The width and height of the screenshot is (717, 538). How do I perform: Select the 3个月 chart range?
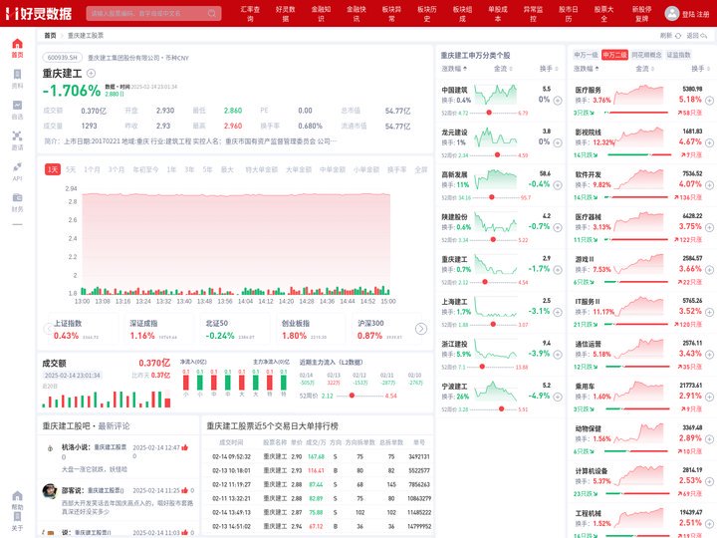coord(117,169)
